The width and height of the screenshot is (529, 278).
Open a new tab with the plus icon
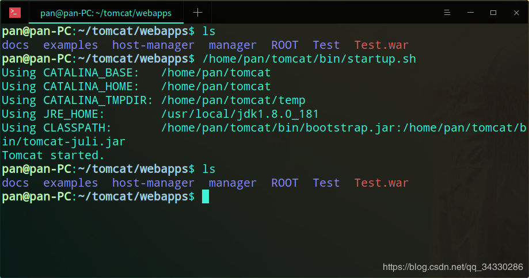(x=197, y=12)
